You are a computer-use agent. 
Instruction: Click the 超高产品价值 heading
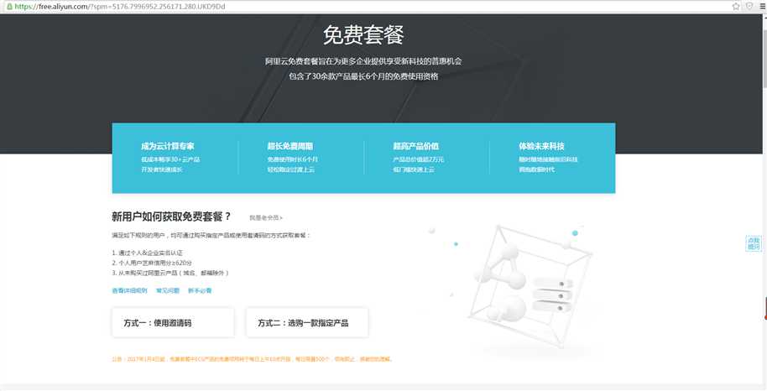[415, 146]
